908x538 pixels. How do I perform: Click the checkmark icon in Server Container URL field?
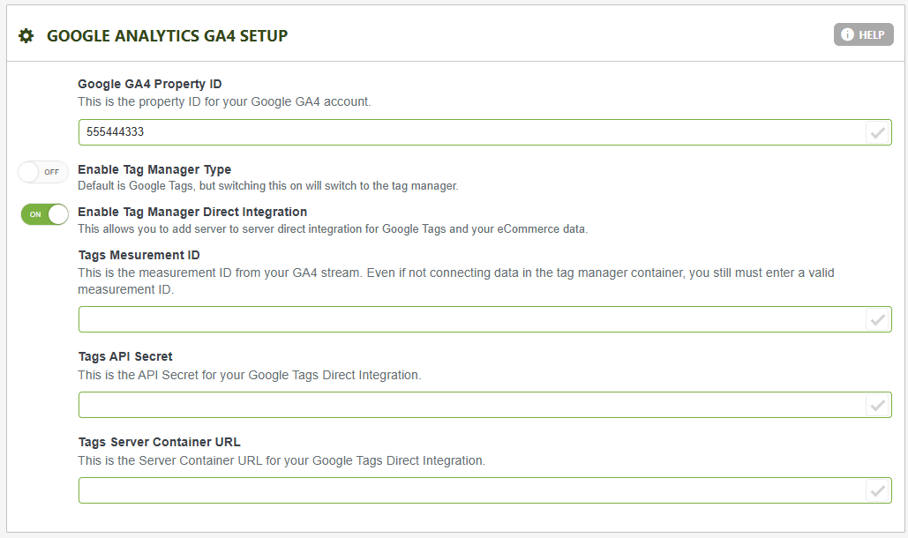[x=877, y=491]
